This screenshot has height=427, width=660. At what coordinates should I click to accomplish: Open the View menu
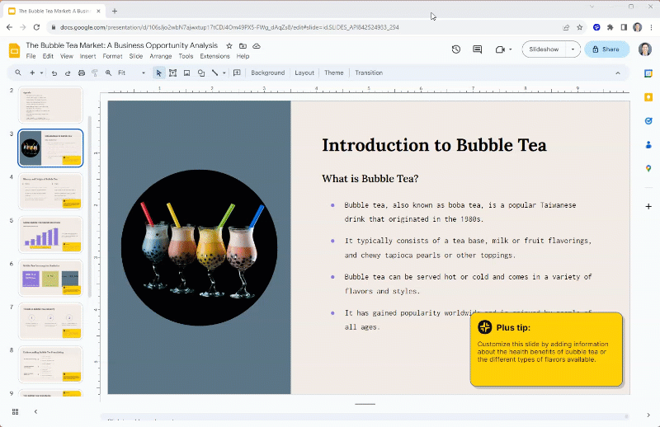[x=67, y=56]
